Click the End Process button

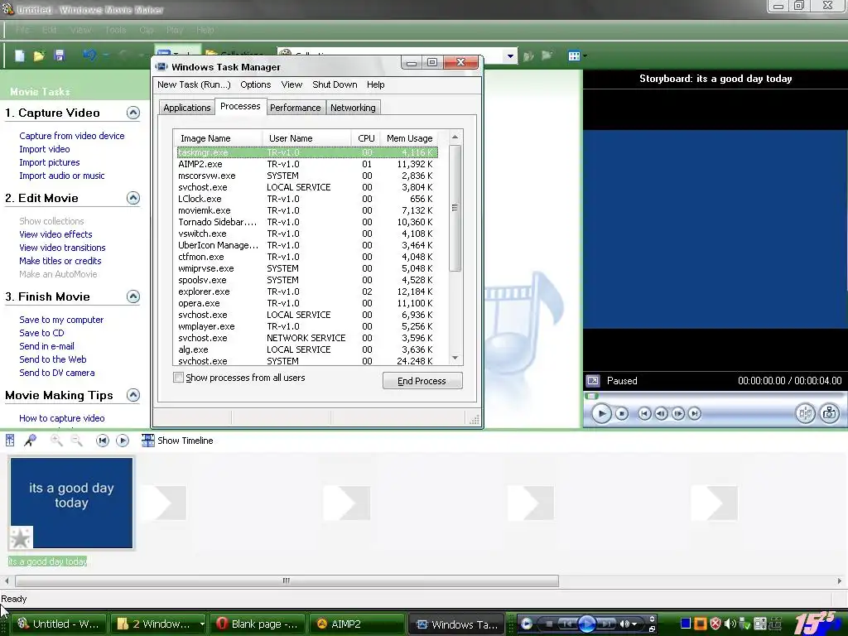coord(422,381)
